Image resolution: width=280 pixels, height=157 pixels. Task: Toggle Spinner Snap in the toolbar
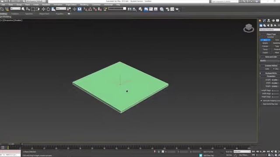(100, 9)
